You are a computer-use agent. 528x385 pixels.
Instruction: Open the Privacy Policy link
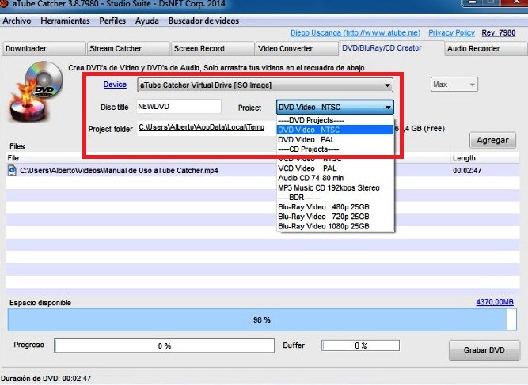(451, 33)
